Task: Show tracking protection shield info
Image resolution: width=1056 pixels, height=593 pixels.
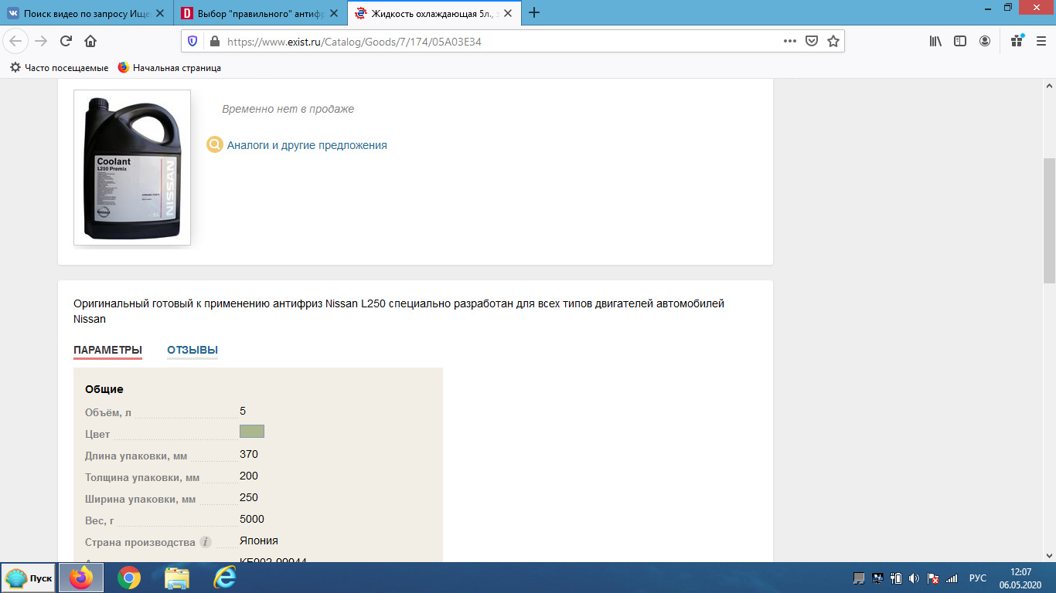Action: coord(192,41)
